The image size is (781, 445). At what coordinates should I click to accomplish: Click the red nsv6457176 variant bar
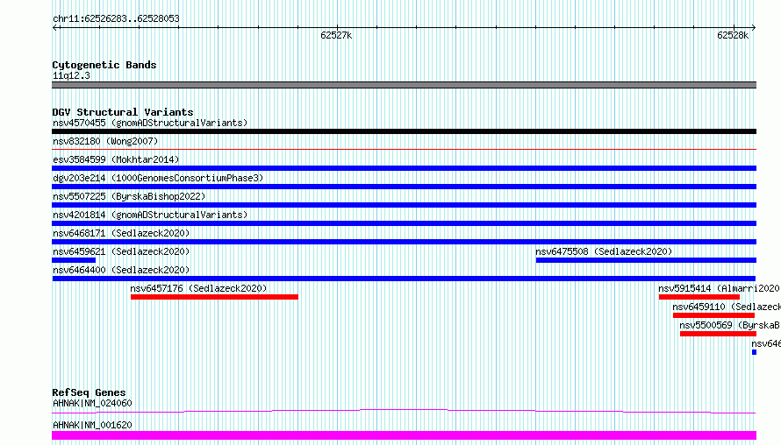[x=215, y=297]
